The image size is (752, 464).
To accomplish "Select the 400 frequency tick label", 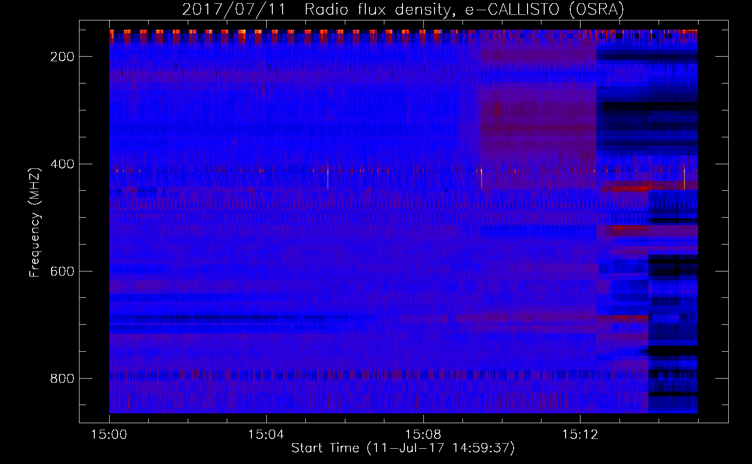I will point(63,164).
